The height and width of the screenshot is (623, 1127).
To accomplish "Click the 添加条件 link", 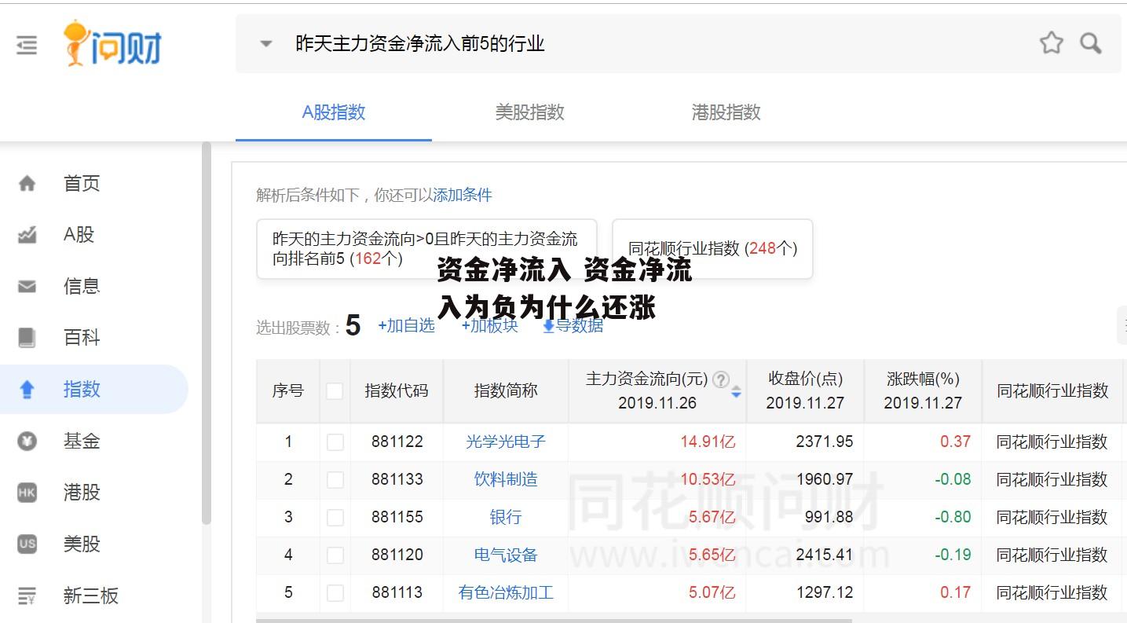I will [463, 195].
